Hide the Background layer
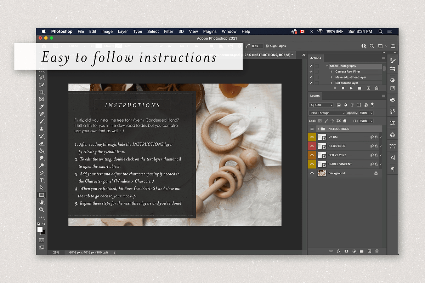This screenshot has width=425, height=283. pyautogui.click(x=312, y=173)
